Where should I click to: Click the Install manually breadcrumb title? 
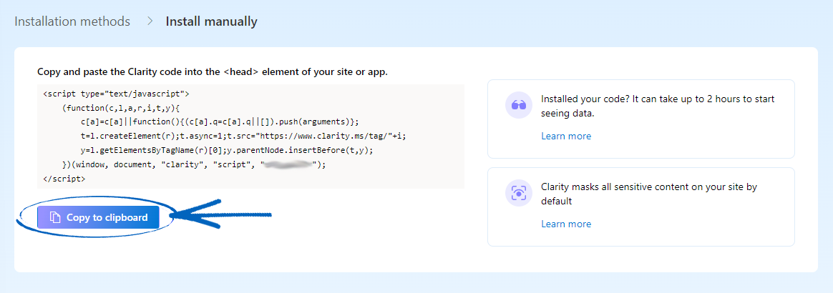point(211,21)
